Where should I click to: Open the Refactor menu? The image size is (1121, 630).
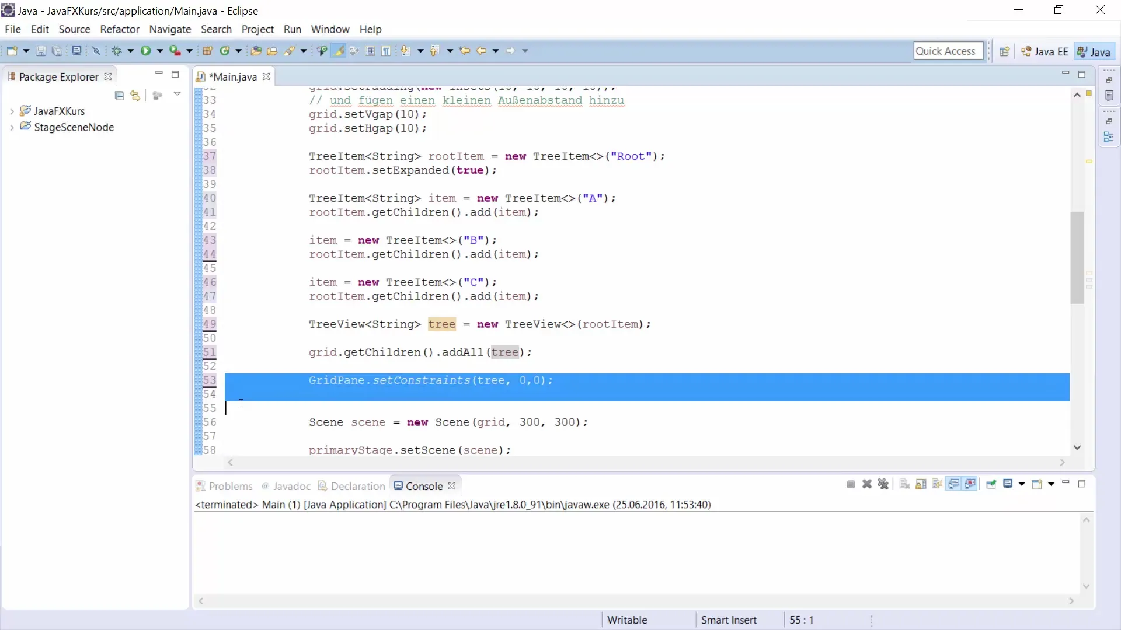pyautogui.click(x=120, y=29)
